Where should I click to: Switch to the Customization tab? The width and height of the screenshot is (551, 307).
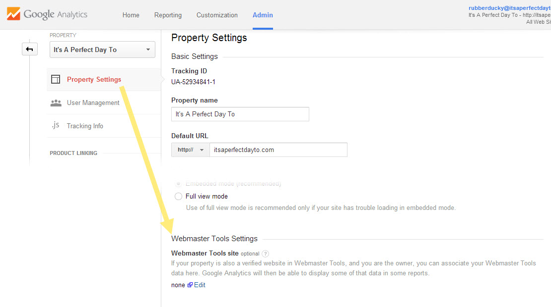click(x=217, y=15)
